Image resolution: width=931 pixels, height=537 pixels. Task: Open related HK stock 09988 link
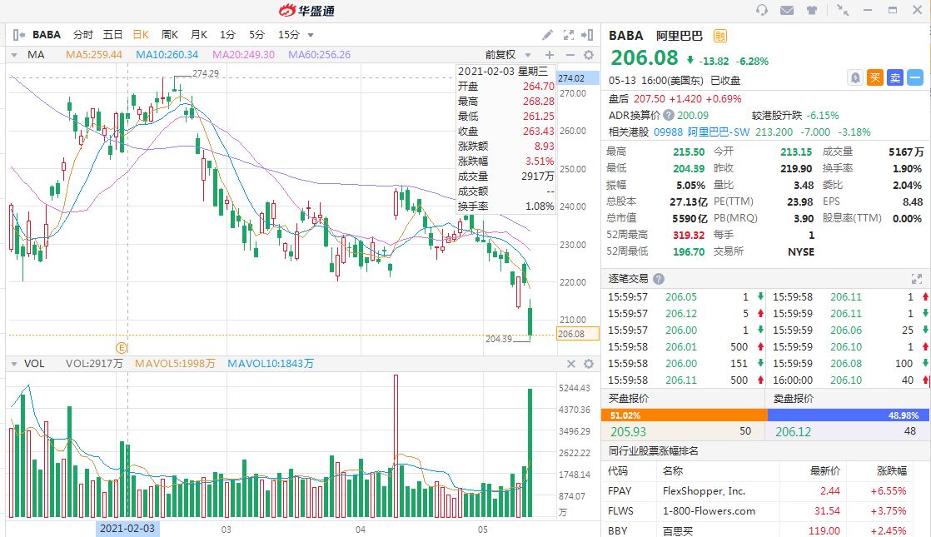(x=670, y=132)
